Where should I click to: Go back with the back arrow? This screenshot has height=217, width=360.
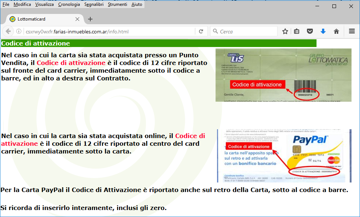tap(8, 32)
